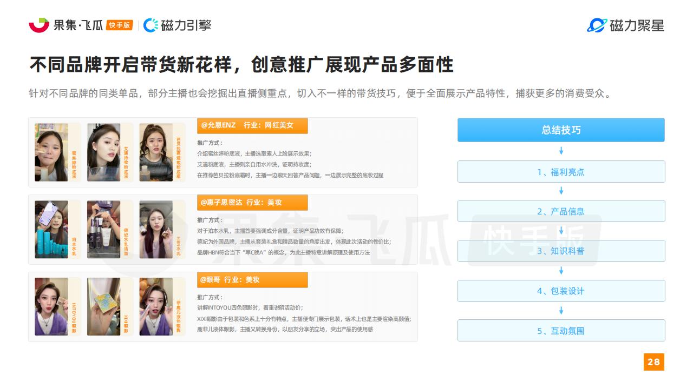693x389 pixels.
Task: Open the @允恩ENZ 行业：网红美女 orange label
Action: click(252, 125)
